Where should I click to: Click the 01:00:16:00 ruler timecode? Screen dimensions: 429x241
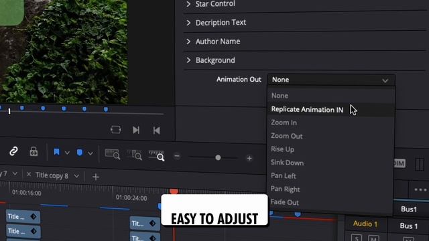tap(27, 193)
